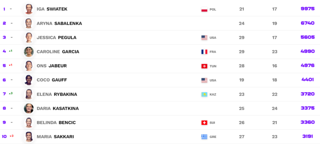Screen dimensions: 320x144
Task: Click the Switzerland flag icon
Action: [204, 122]
